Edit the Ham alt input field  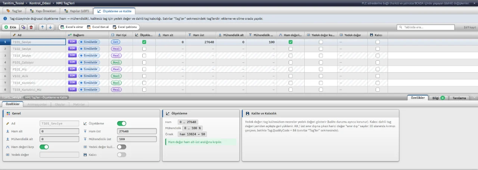coord(59,131)
